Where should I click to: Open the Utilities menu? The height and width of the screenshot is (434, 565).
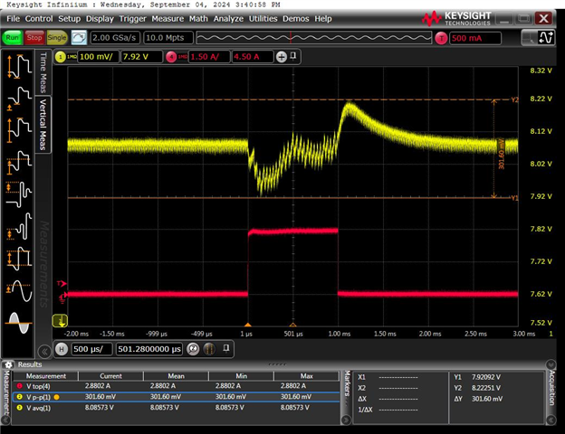(x=263, y=19)
